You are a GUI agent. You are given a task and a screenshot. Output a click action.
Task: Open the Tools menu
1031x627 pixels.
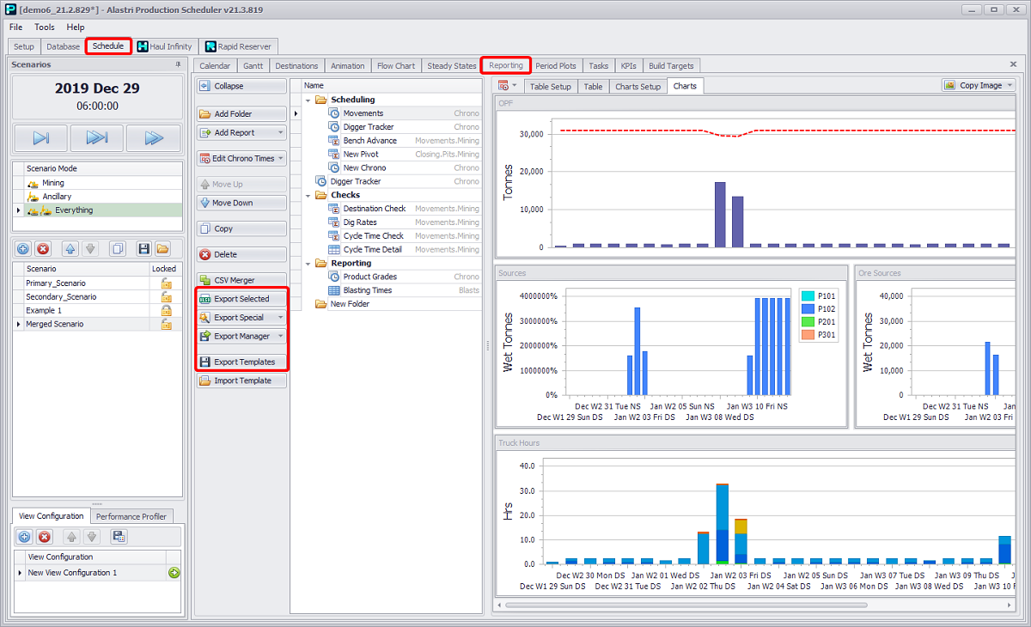click(45, 27)
